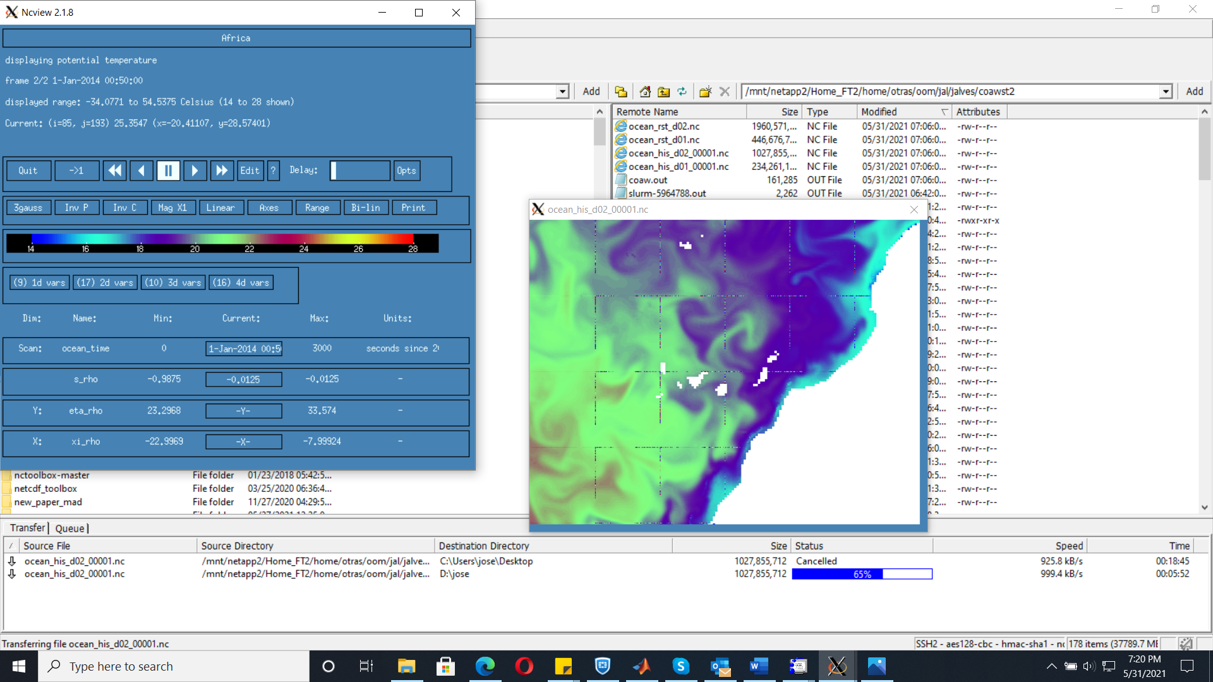
Task: Select the ocean_rst_d02.nc remote file
Action: coord(663,126)
